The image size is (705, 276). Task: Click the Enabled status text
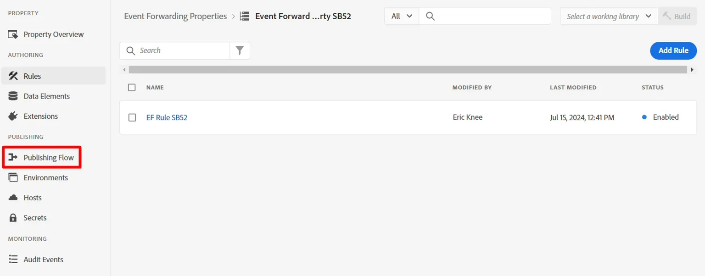[x=666, y=117]
